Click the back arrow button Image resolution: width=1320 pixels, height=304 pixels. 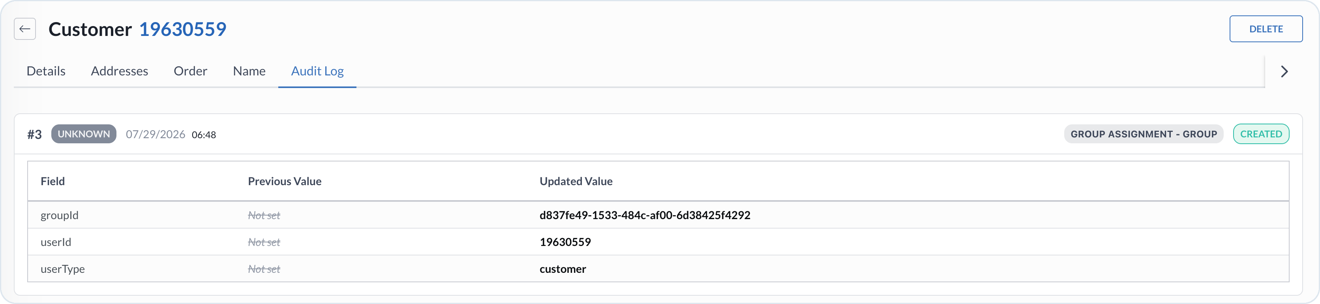pyautogui.click(x=24, y=29)
